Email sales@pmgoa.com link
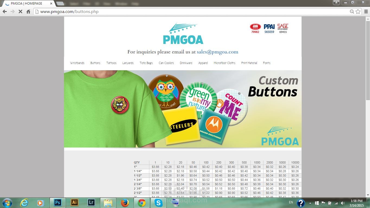Image resolution: width=370 pixels, height=208 pixels. (217, 52)
